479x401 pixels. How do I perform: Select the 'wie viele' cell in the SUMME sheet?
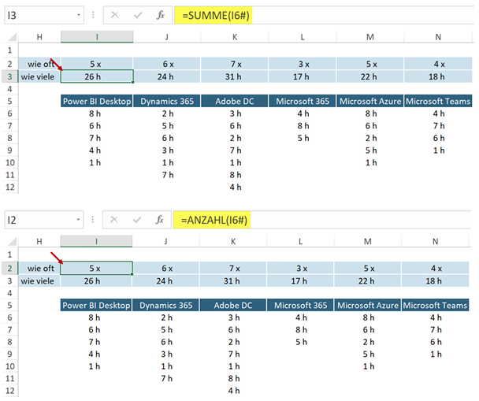39,76
